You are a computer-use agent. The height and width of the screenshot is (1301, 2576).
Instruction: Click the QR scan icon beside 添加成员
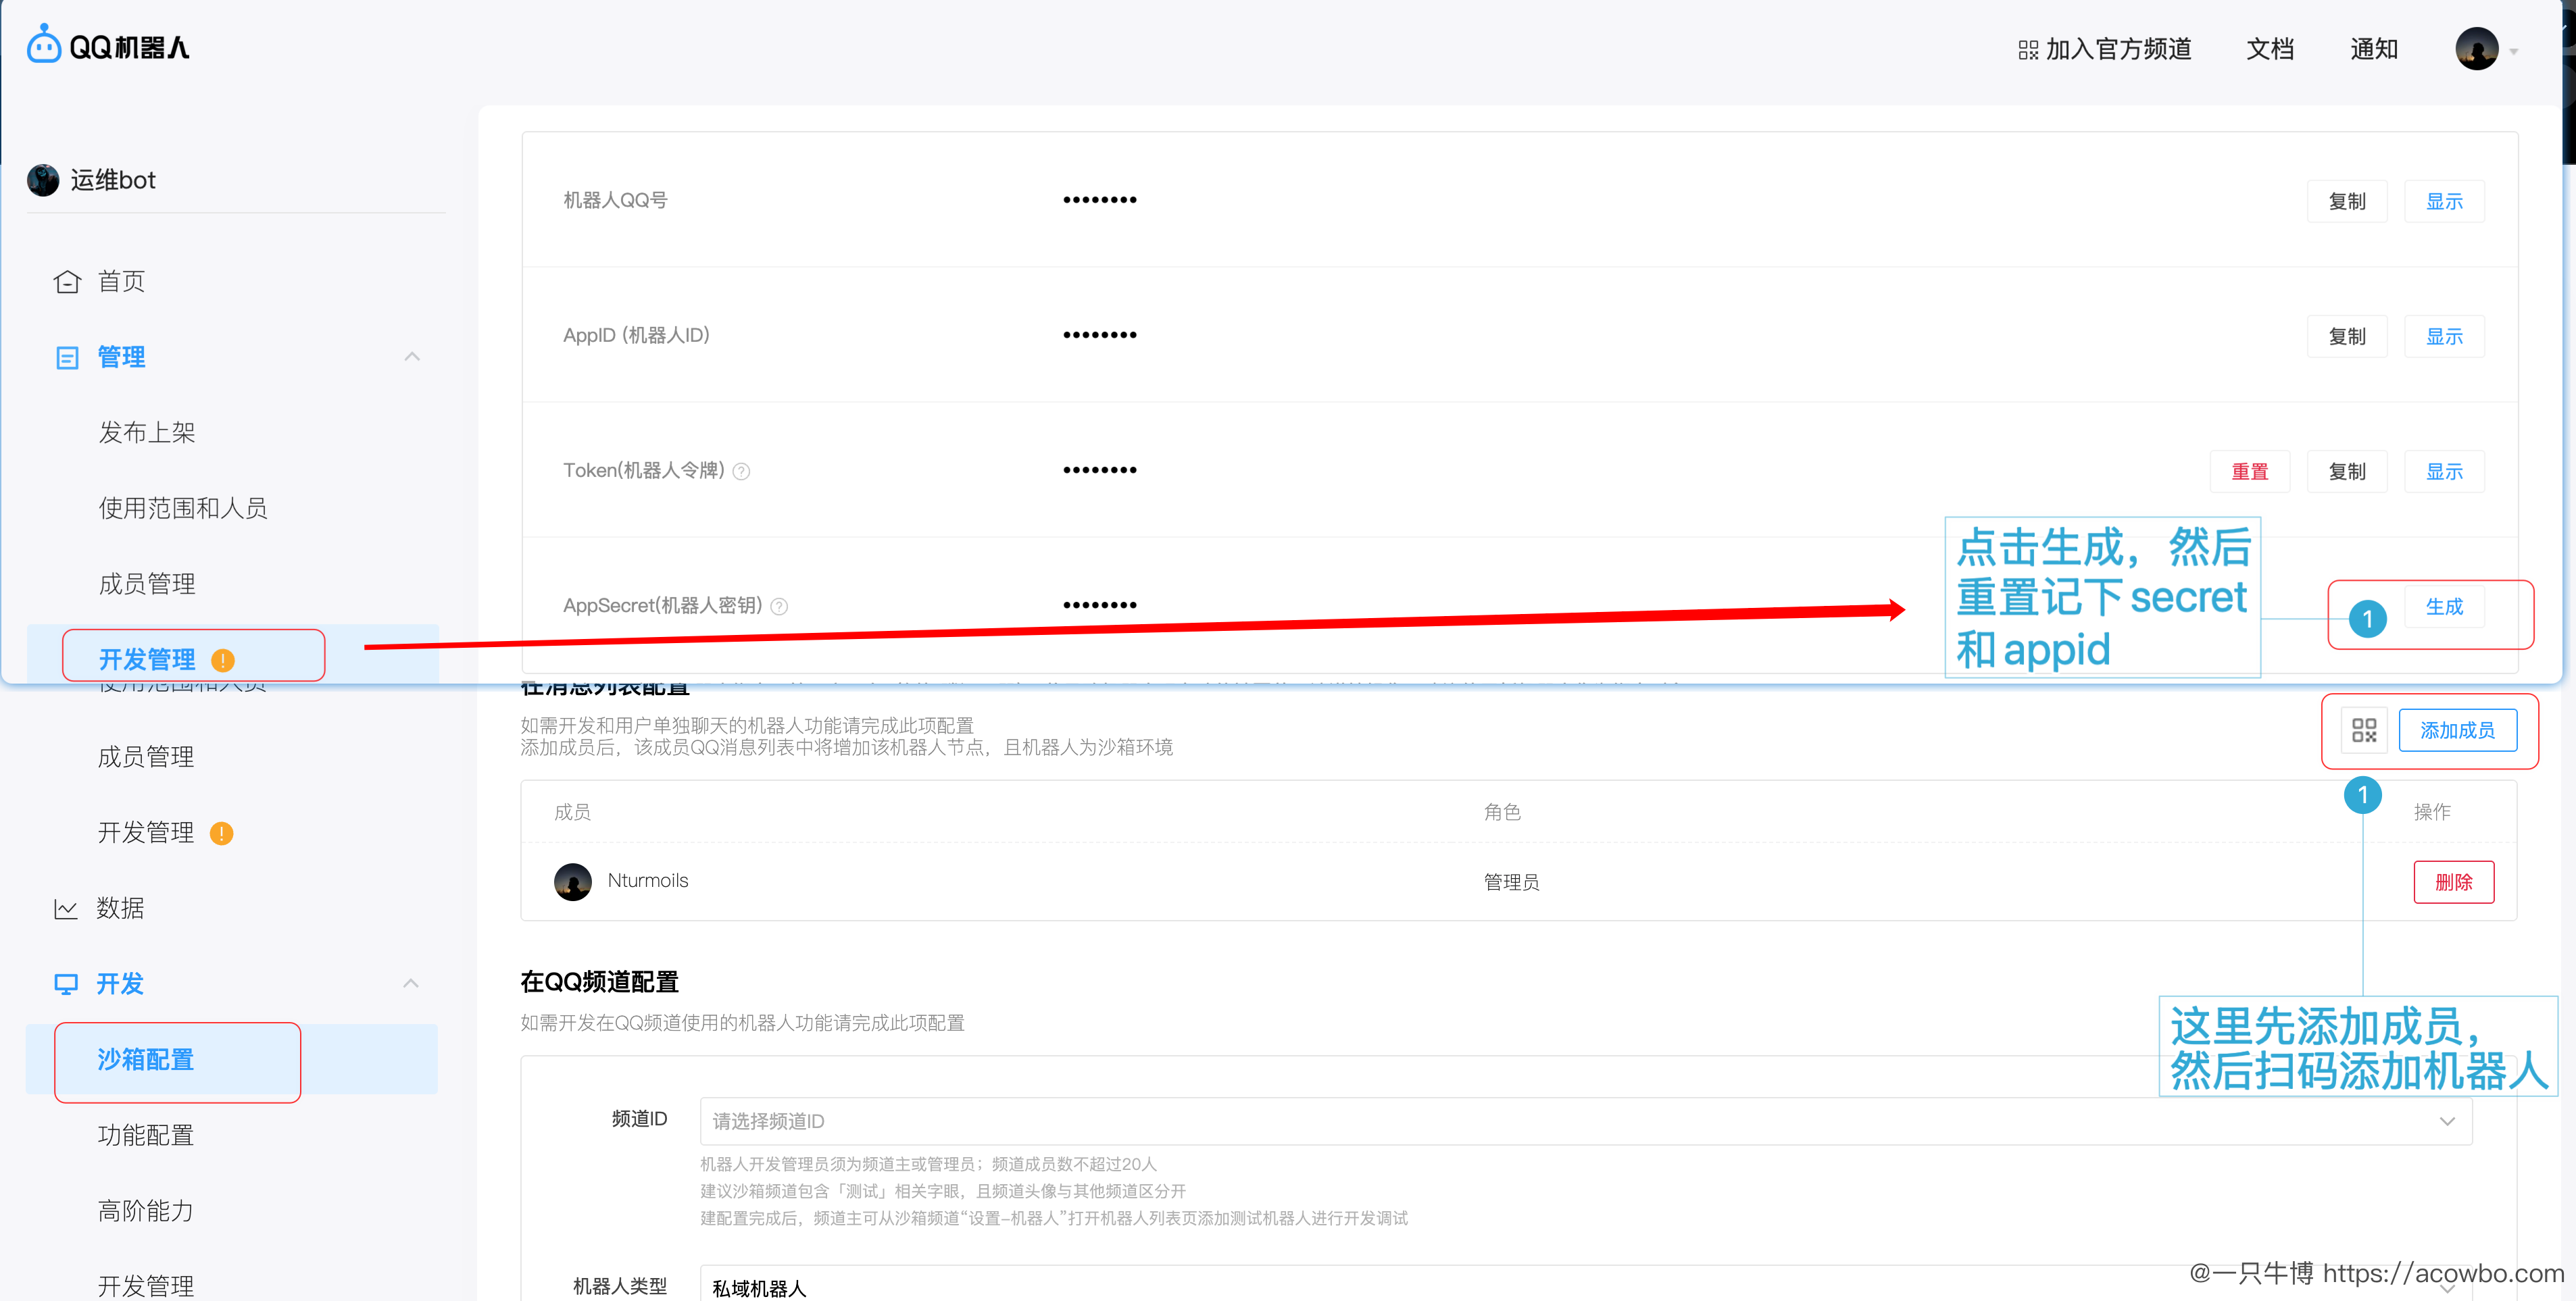tap(2365, 730)
